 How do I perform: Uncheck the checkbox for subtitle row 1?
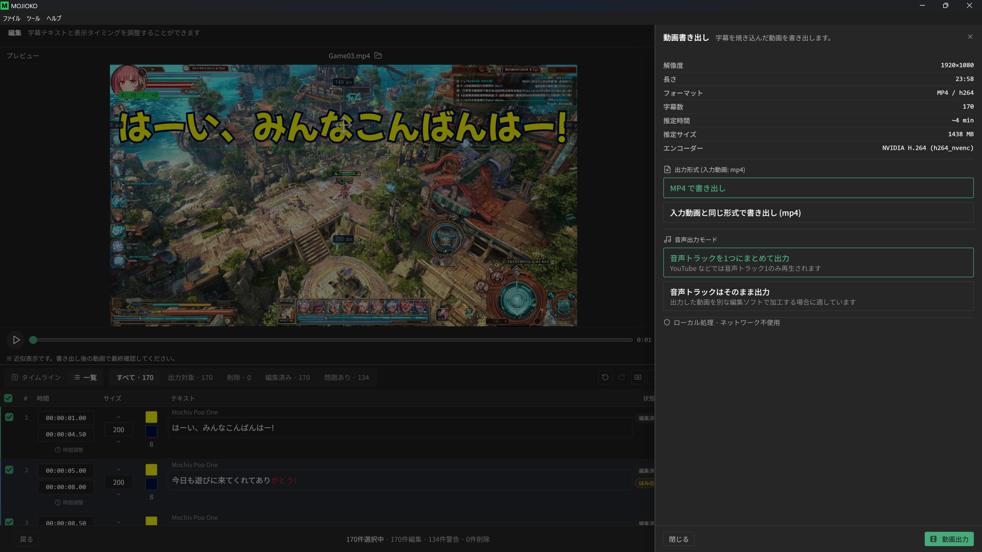coord(9,417)
